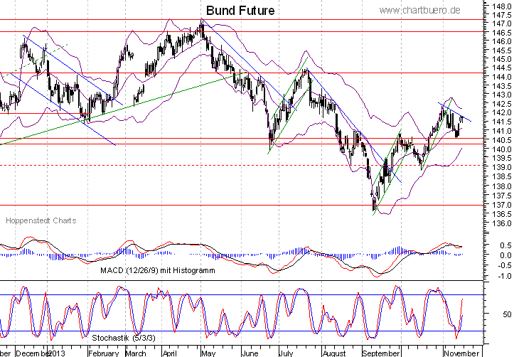The height and width of the screenshot is (357, 514).
Task: Click the April month label
Action: pyautogui.click(x=170, y=353)
